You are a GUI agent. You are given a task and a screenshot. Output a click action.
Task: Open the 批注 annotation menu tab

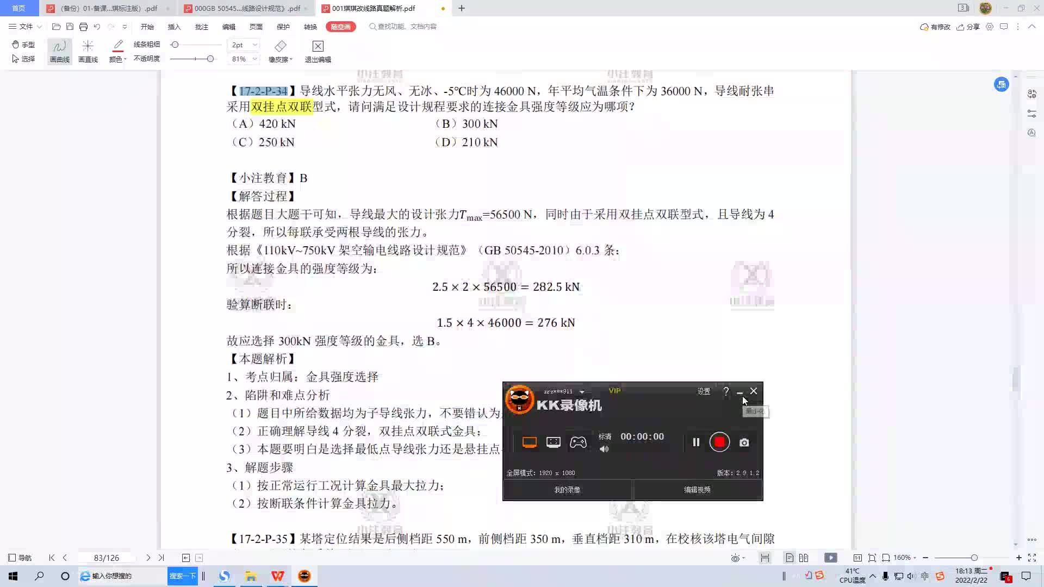pyautogui.click(x=202, y=27)
